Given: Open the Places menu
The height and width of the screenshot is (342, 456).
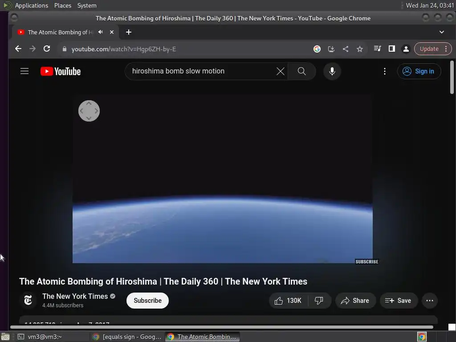Looking at the screenshot, I should pos(62,5).
